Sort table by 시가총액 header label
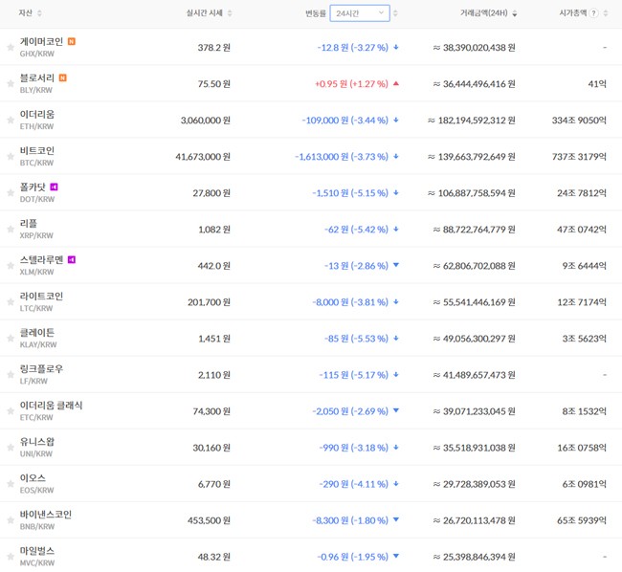This screenshot has height=572, width=622. click(x=572, y=13)
